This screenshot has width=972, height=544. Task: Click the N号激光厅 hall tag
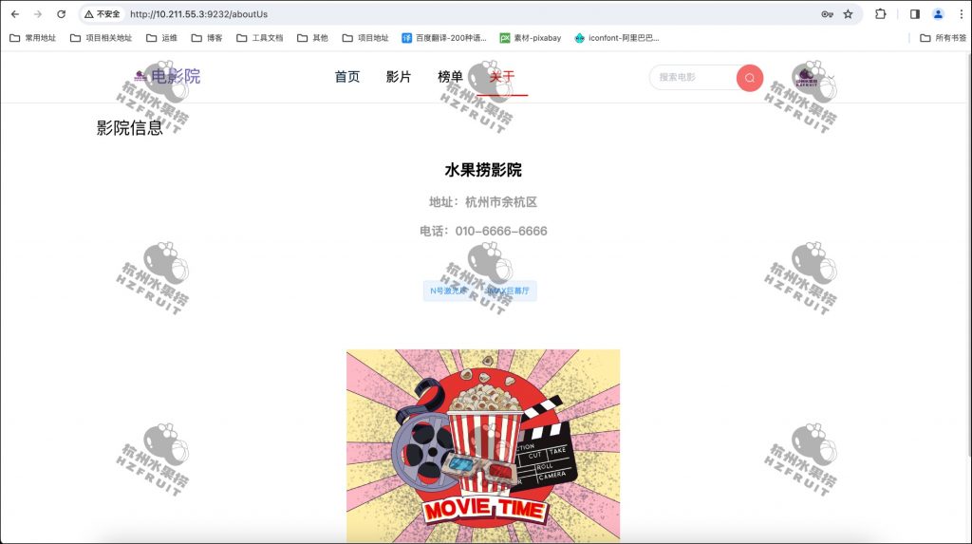tap(449, 291)
